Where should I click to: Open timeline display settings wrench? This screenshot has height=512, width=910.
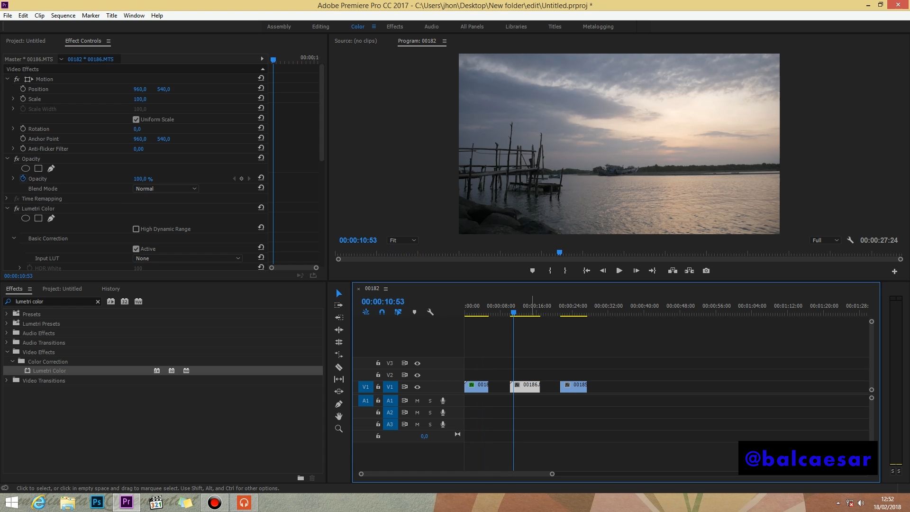(430, 312)
